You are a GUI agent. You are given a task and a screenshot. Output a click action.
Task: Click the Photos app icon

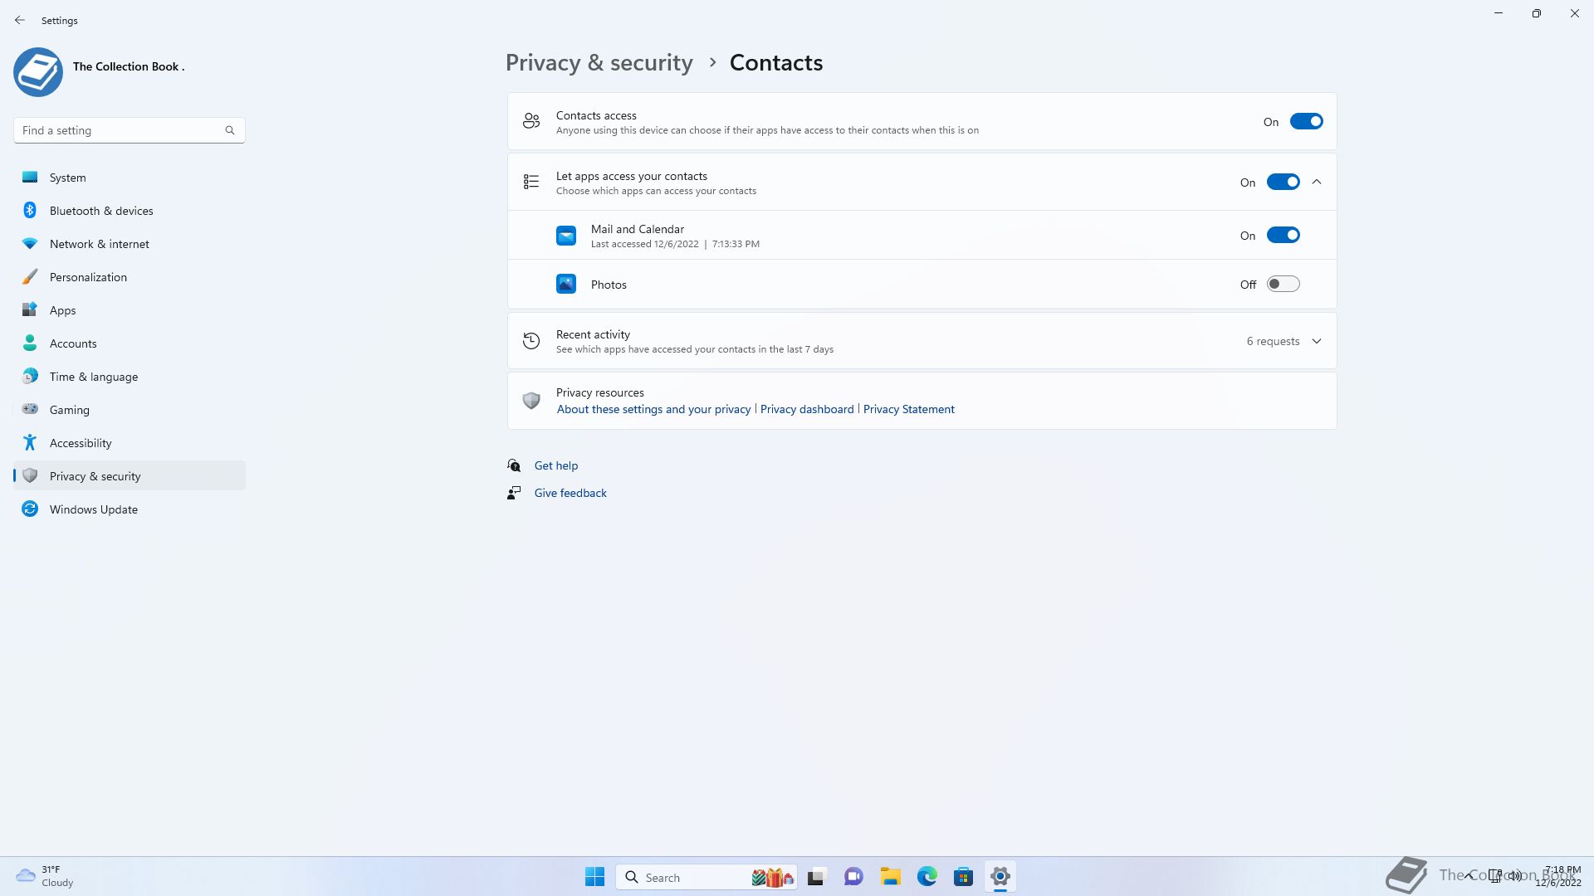566,285
